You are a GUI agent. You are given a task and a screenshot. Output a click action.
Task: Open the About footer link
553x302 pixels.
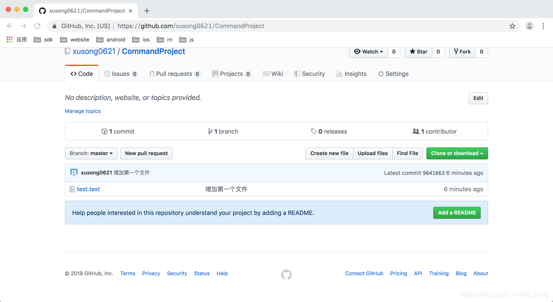pyautogui.click(x=481, y=274)
